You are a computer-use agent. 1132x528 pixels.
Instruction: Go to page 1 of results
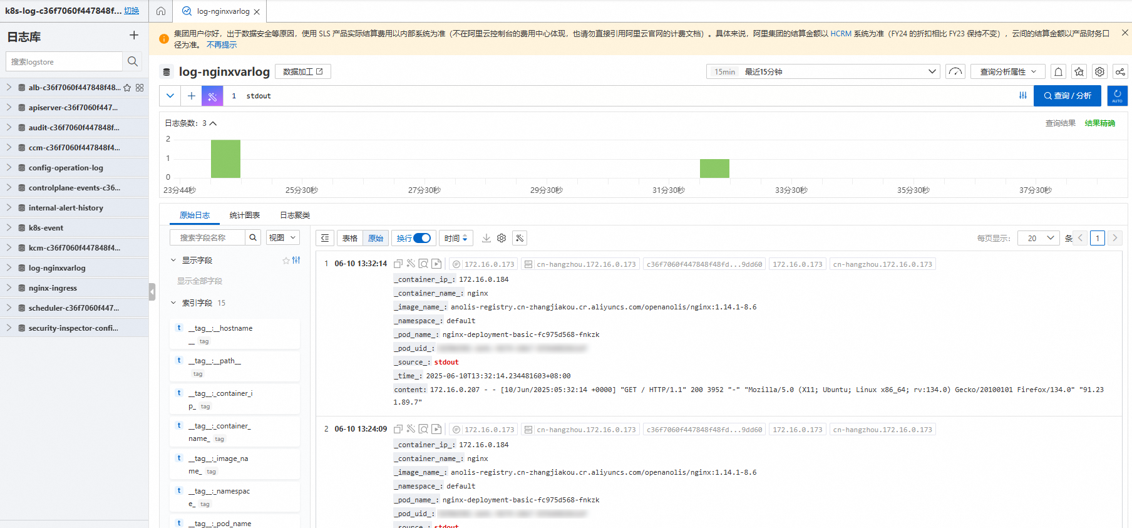pyautogui.click(x=1098, y=238)
